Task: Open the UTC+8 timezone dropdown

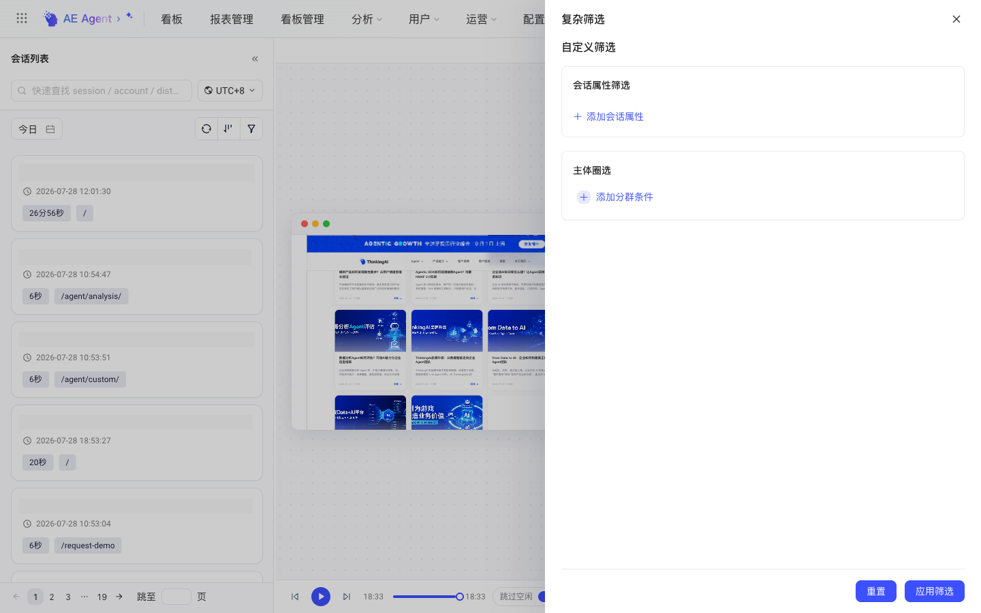Action: pos(230,91)
